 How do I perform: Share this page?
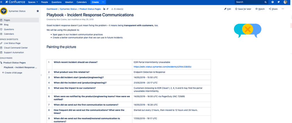pyautogui.click(x=273, y=9)
